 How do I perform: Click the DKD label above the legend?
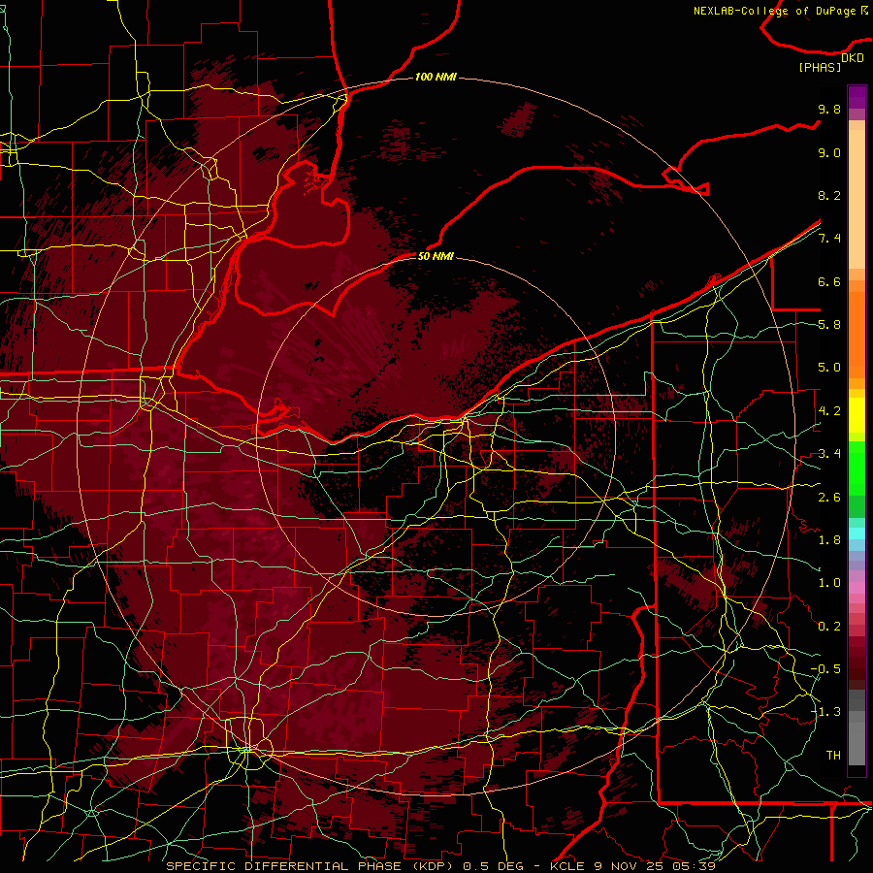pyautogui.click(x=853, y=58)
